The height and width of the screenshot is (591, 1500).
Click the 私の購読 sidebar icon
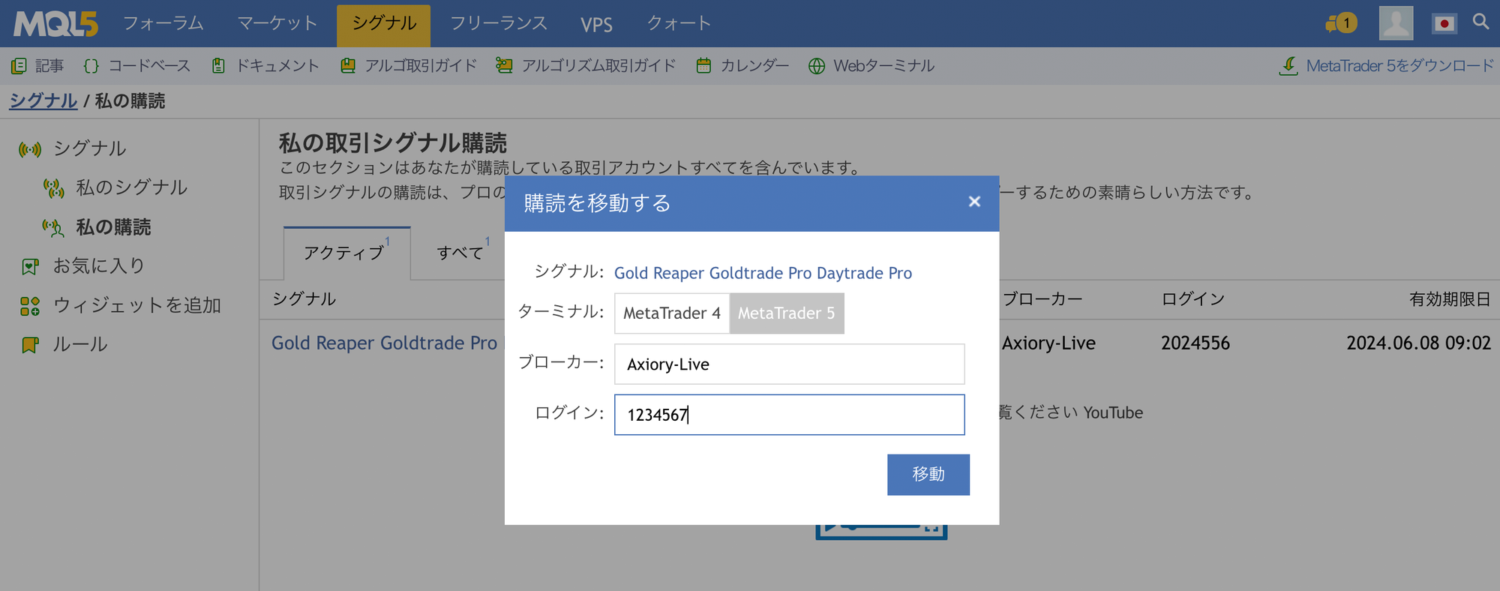tap(53, 228)
